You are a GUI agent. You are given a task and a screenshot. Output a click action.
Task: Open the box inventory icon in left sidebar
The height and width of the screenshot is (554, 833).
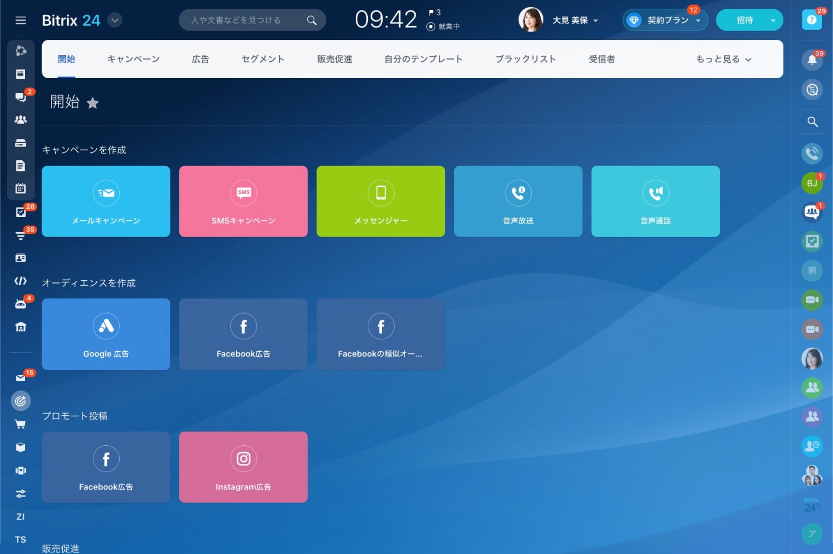pos(21,447)
